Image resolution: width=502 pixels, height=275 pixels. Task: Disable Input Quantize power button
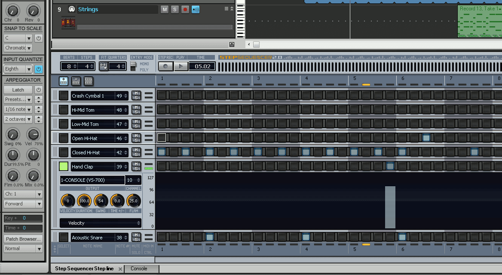coord(38,69)
